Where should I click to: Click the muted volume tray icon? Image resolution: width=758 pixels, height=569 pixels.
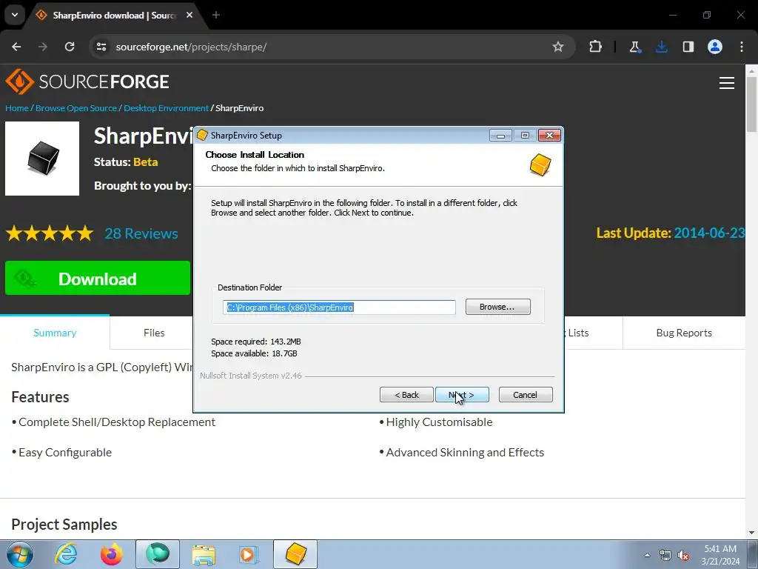[683, 555]
